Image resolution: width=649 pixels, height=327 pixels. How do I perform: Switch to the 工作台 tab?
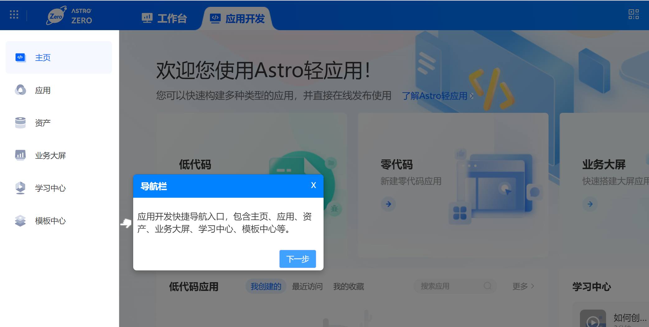(164, 18)
